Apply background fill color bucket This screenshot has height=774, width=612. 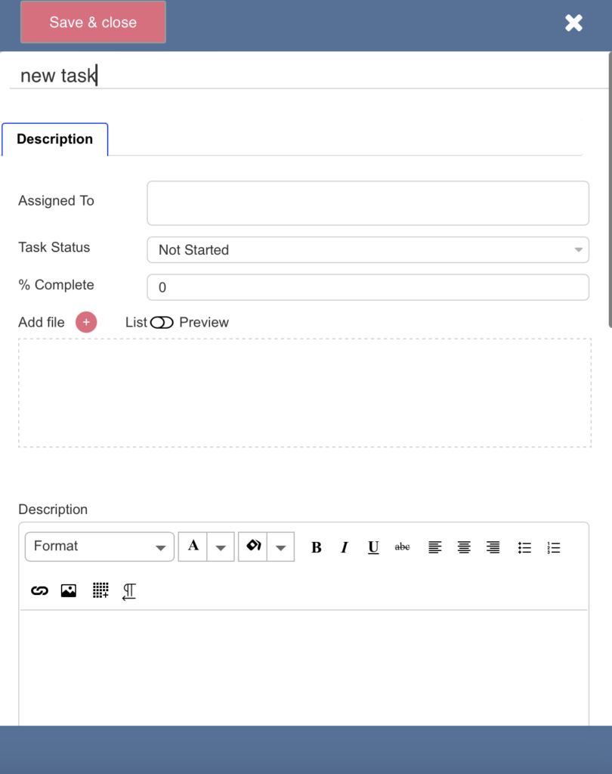[252, 546]
